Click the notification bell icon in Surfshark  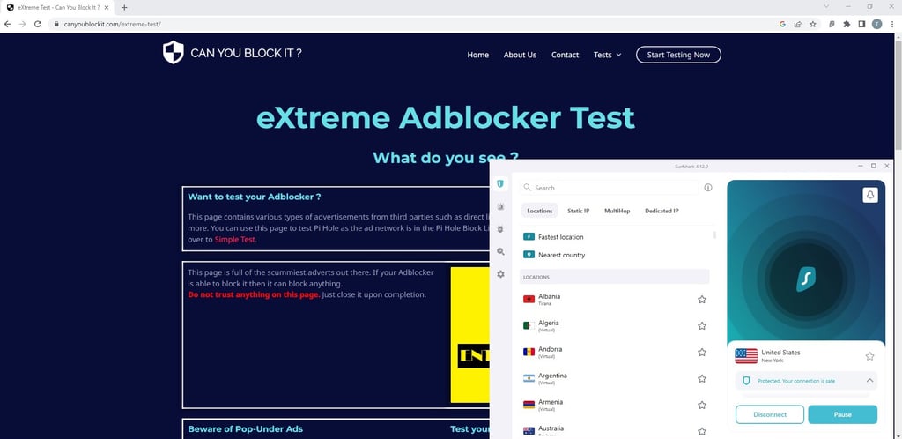[x=870, y=195]
